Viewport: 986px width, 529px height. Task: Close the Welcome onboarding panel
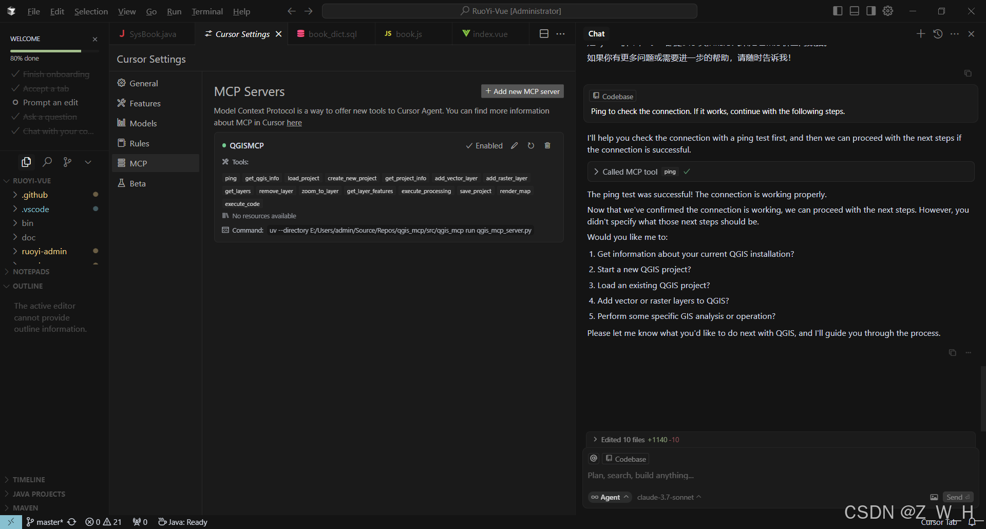point(95,39)
